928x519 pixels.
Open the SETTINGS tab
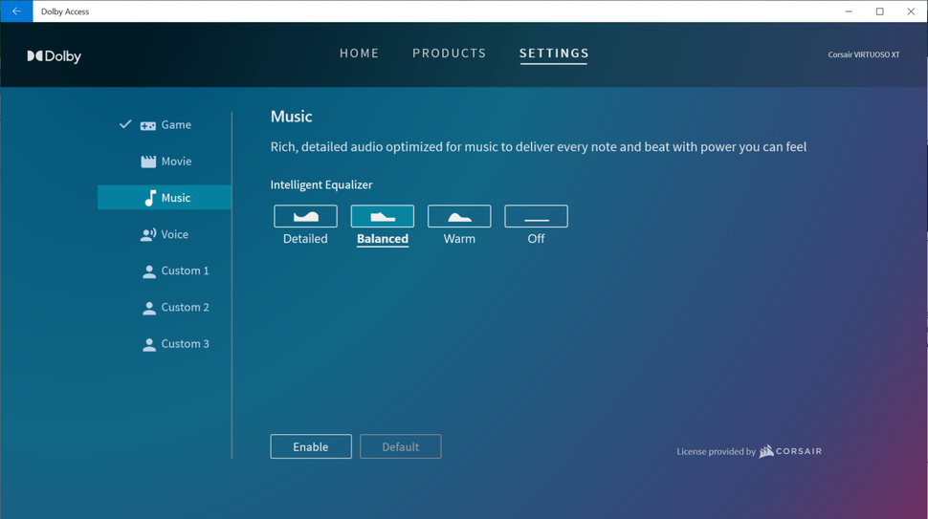pos(554,54)
